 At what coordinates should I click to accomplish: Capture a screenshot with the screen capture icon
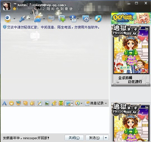tap(68, 104)
